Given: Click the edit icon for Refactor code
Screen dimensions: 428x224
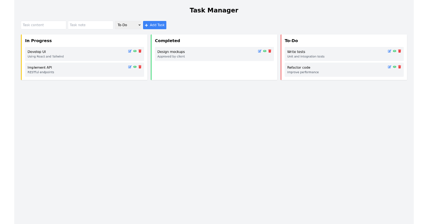Looking at the screenshot, I should (x=389, y=66).
